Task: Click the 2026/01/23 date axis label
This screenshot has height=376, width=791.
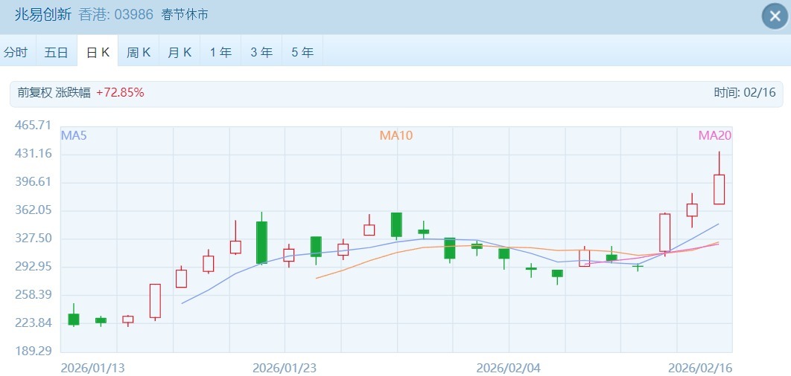Action: click(285, 368)
